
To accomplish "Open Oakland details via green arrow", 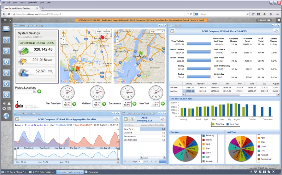I will (x=104, y=104).
